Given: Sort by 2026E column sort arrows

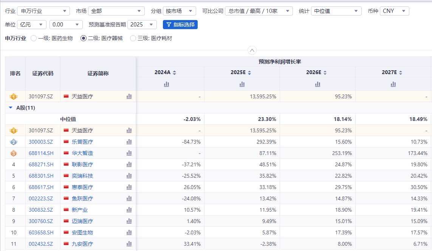Looking at the screenshot, I should tap(325, 73).
